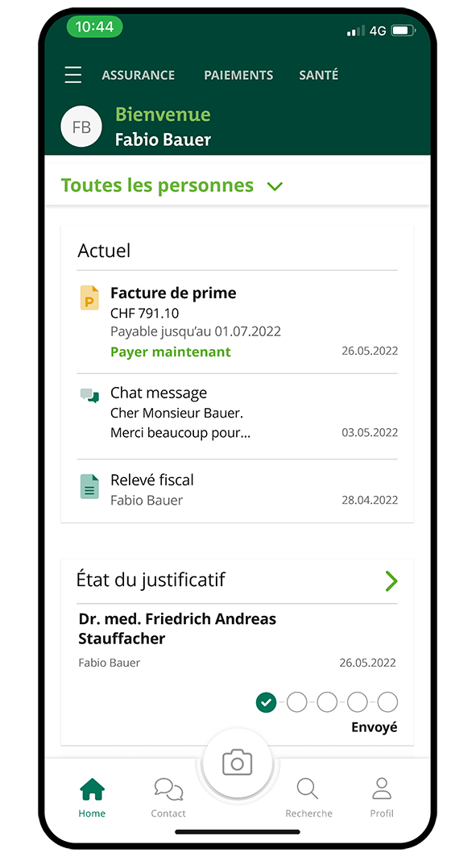The image size is (476, 857).
Task: Expand the Toutes les personnes dropdown
Action: pos(172,185)
